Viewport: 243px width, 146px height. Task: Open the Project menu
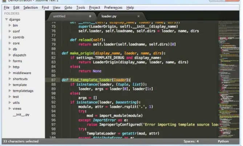coord(94,7)
